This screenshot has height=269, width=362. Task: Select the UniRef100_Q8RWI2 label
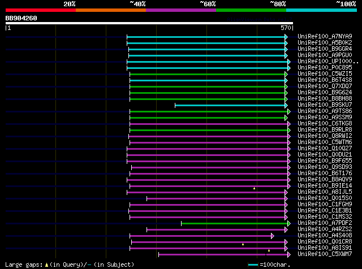[325, 136]
